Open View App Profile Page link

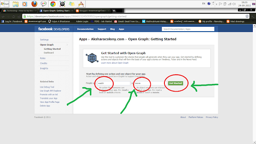50,102
